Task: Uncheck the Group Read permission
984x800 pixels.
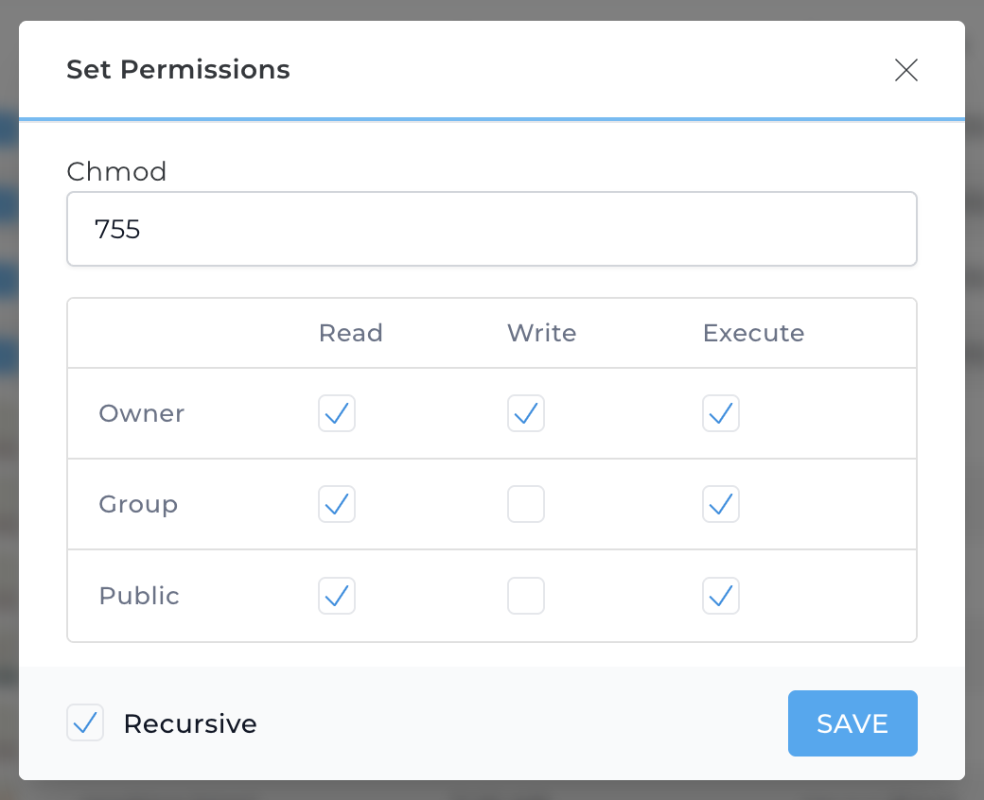Action: pyautogui.click(x=337, y=504)
